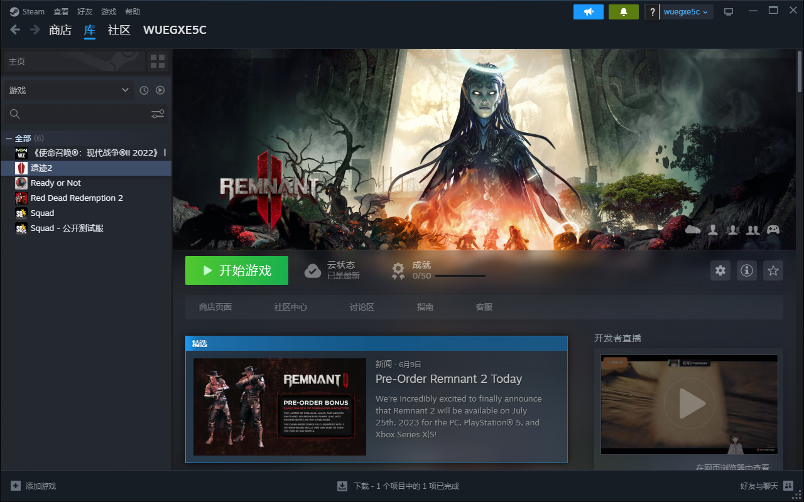Play the developer broadcast video
This screenshot has width=804, height=502.
689,405
